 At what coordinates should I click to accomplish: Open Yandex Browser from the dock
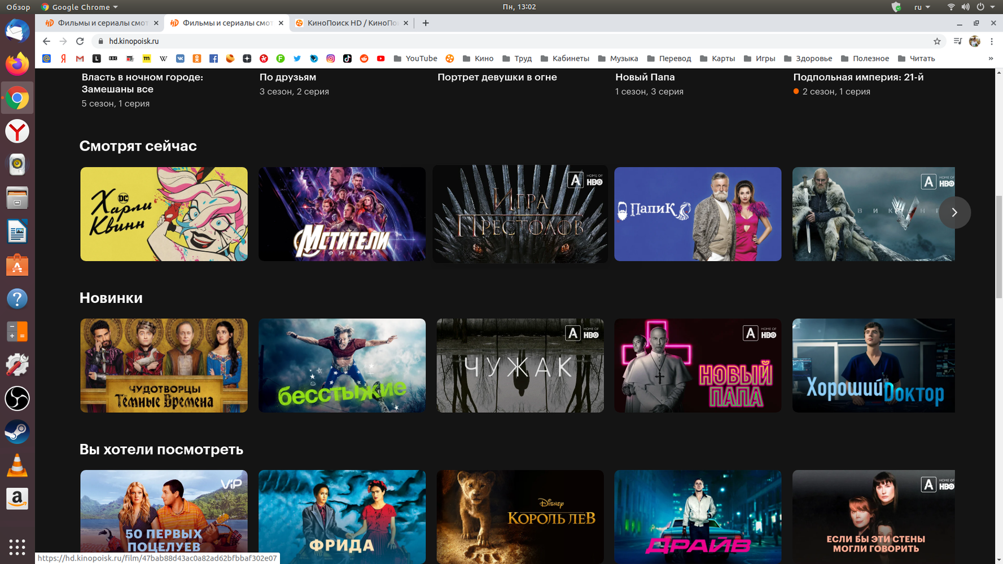[x=17, y=131]
